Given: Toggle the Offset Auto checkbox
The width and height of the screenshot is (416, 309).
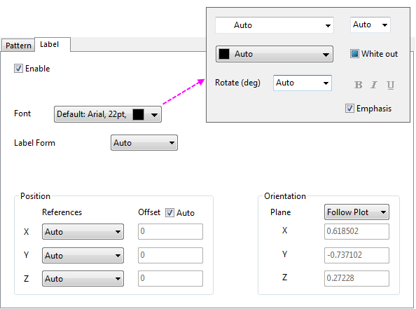Looking at the screenshot, I should click(169, 212).
